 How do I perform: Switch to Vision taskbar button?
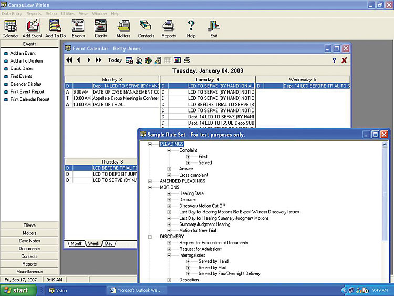click(75, 290)
